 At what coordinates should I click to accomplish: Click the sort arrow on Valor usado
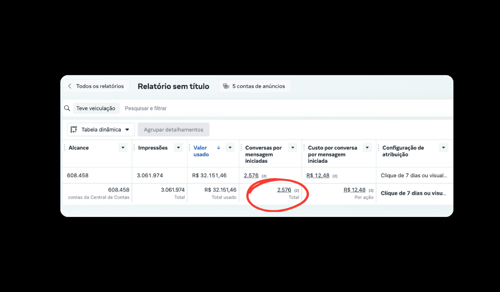[x=218, y=148]
